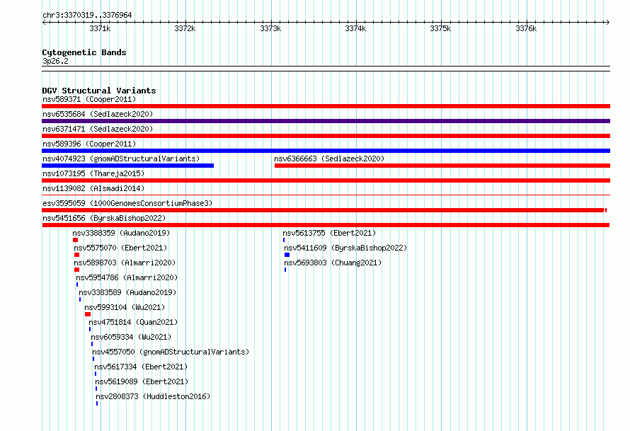Open the nsv5993104 (Wu2021) label
This screenshot has height=431, width=630.
(125, 307)
